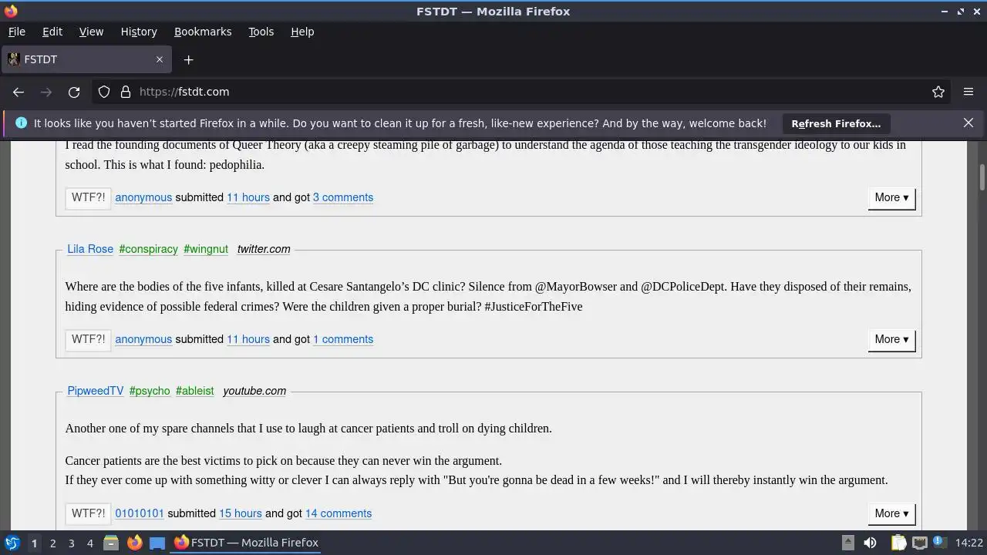Image resolution: width=987 pixels, height=555 pixels.
Task: Dismiss the Refresh Firefox notification bar
Action: click(x=968, y=123)
